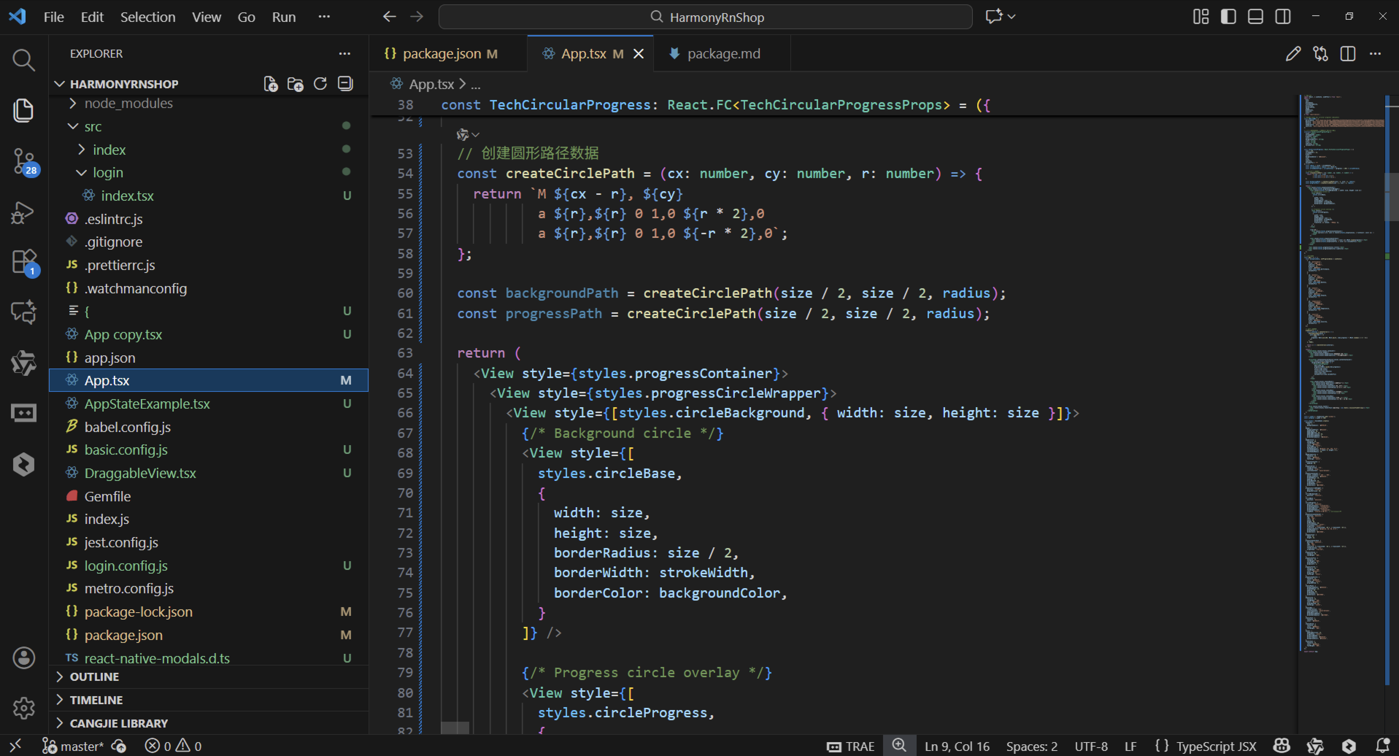The image size is (1399, 756).
Task: Click New File icon in explorer header
Action: click(270, 84)
